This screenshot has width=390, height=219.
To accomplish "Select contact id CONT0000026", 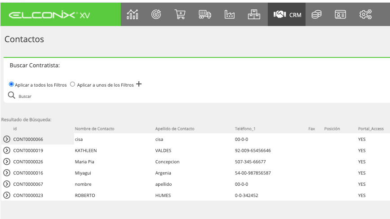I will [28, 162].
